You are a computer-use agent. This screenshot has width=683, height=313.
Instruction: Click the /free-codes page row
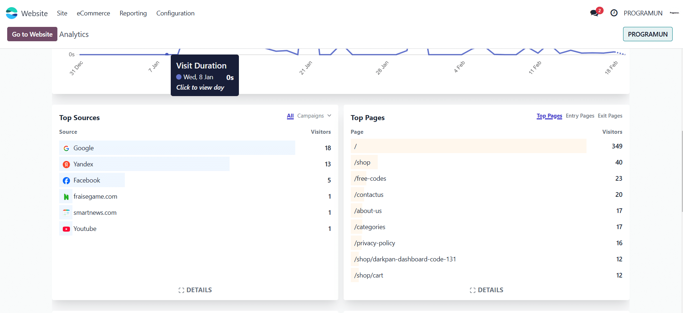click(x=370, y=179)
